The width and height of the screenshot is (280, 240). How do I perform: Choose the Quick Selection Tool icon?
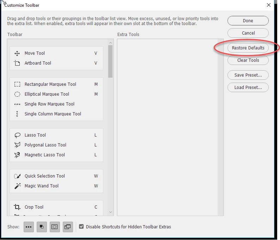pyautogui.click(x=17, y=176)
